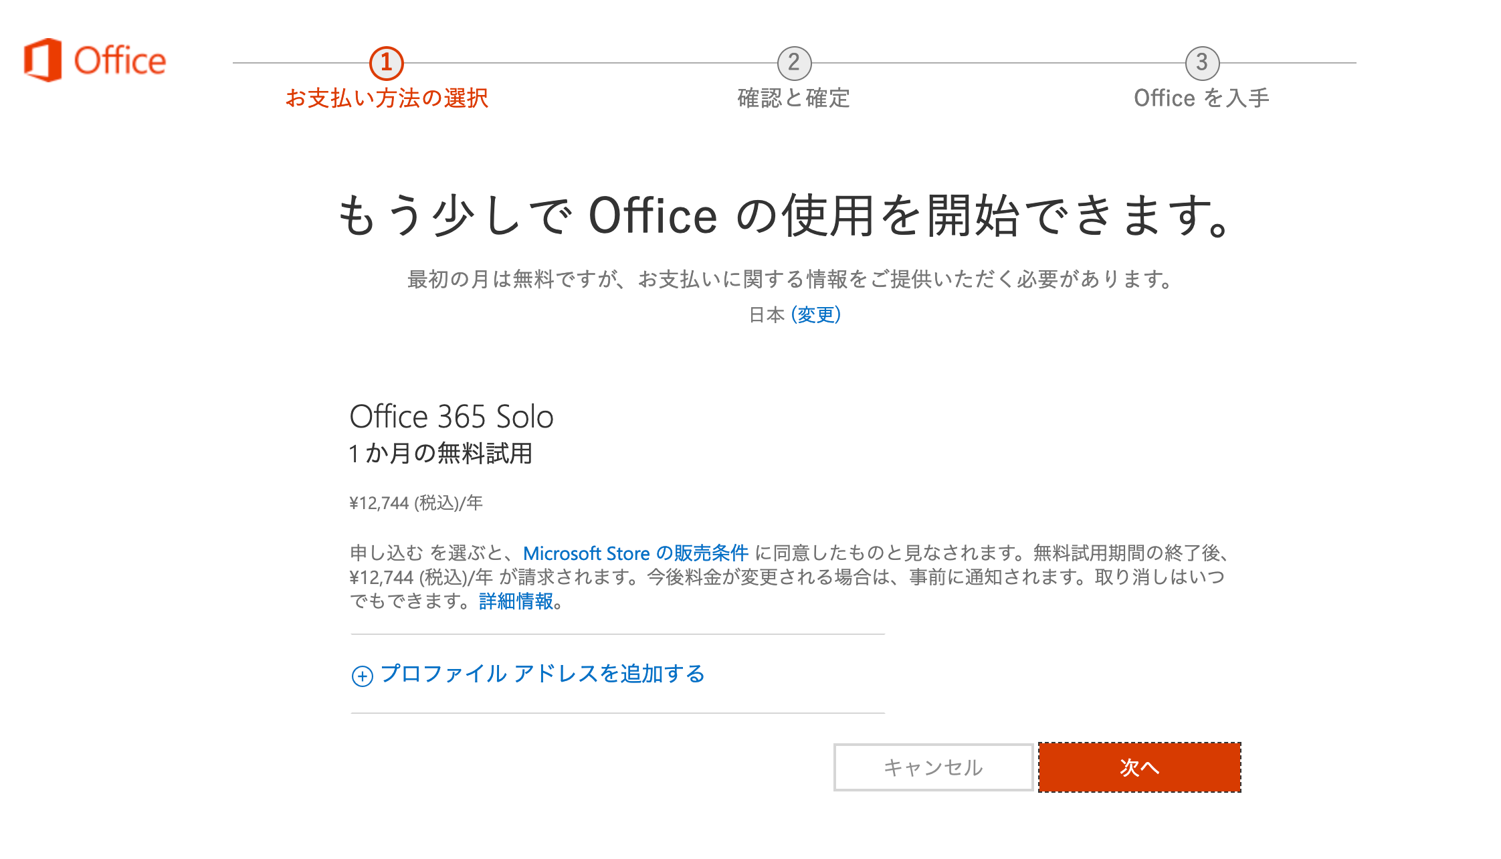
Task: Click the Office wordmark beside the logo
Action: (x=120, y=61)
